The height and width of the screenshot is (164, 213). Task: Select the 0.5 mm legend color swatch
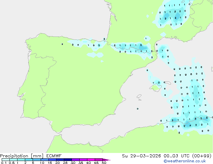[13, 160]
